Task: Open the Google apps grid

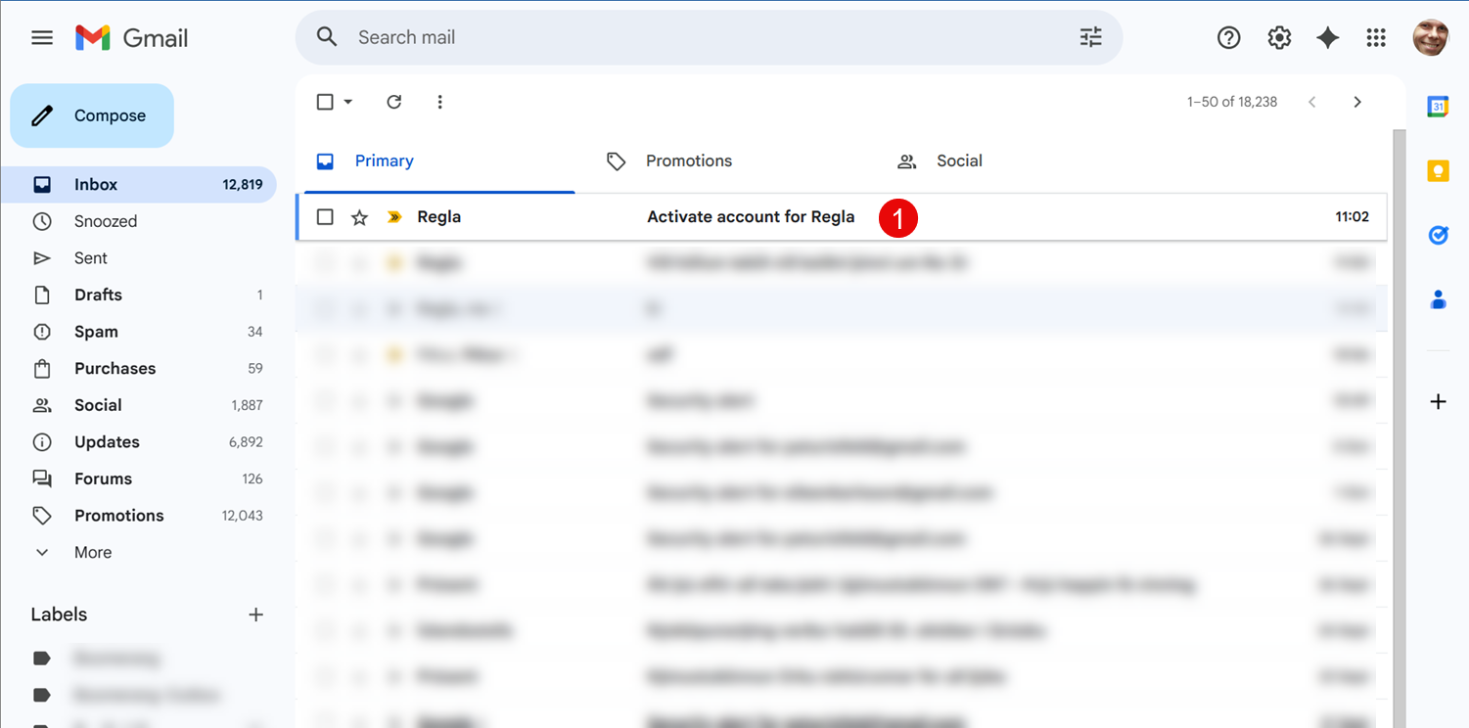Action: (1376, 37)
